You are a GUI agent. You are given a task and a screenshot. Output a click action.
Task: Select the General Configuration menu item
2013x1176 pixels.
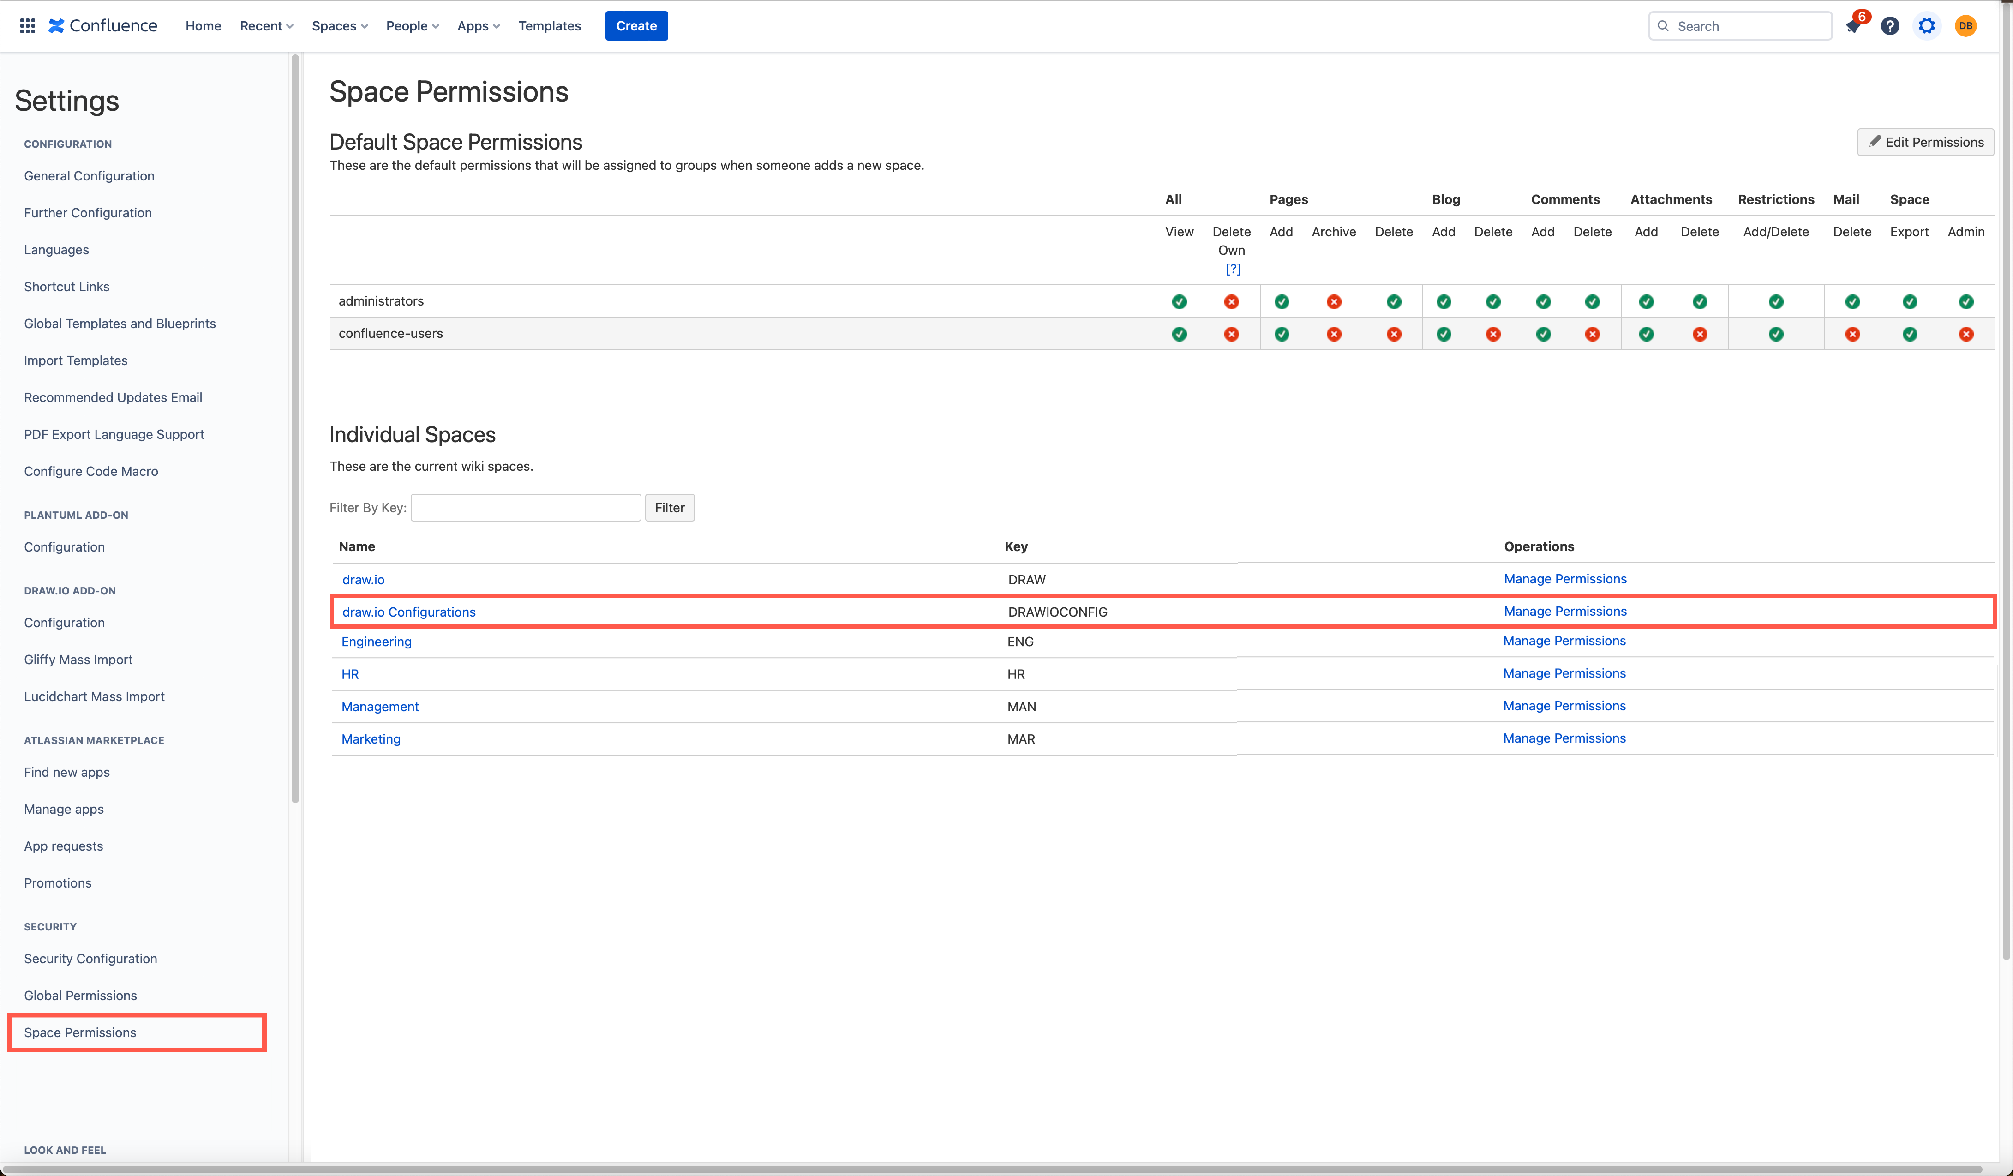click(x=88, y=175)
